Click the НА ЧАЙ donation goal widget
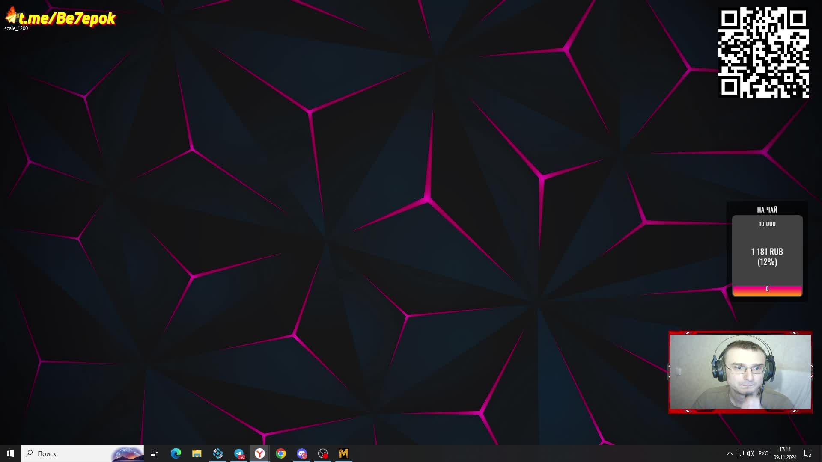Screen dimensions: 822x462 click(767, 252)
